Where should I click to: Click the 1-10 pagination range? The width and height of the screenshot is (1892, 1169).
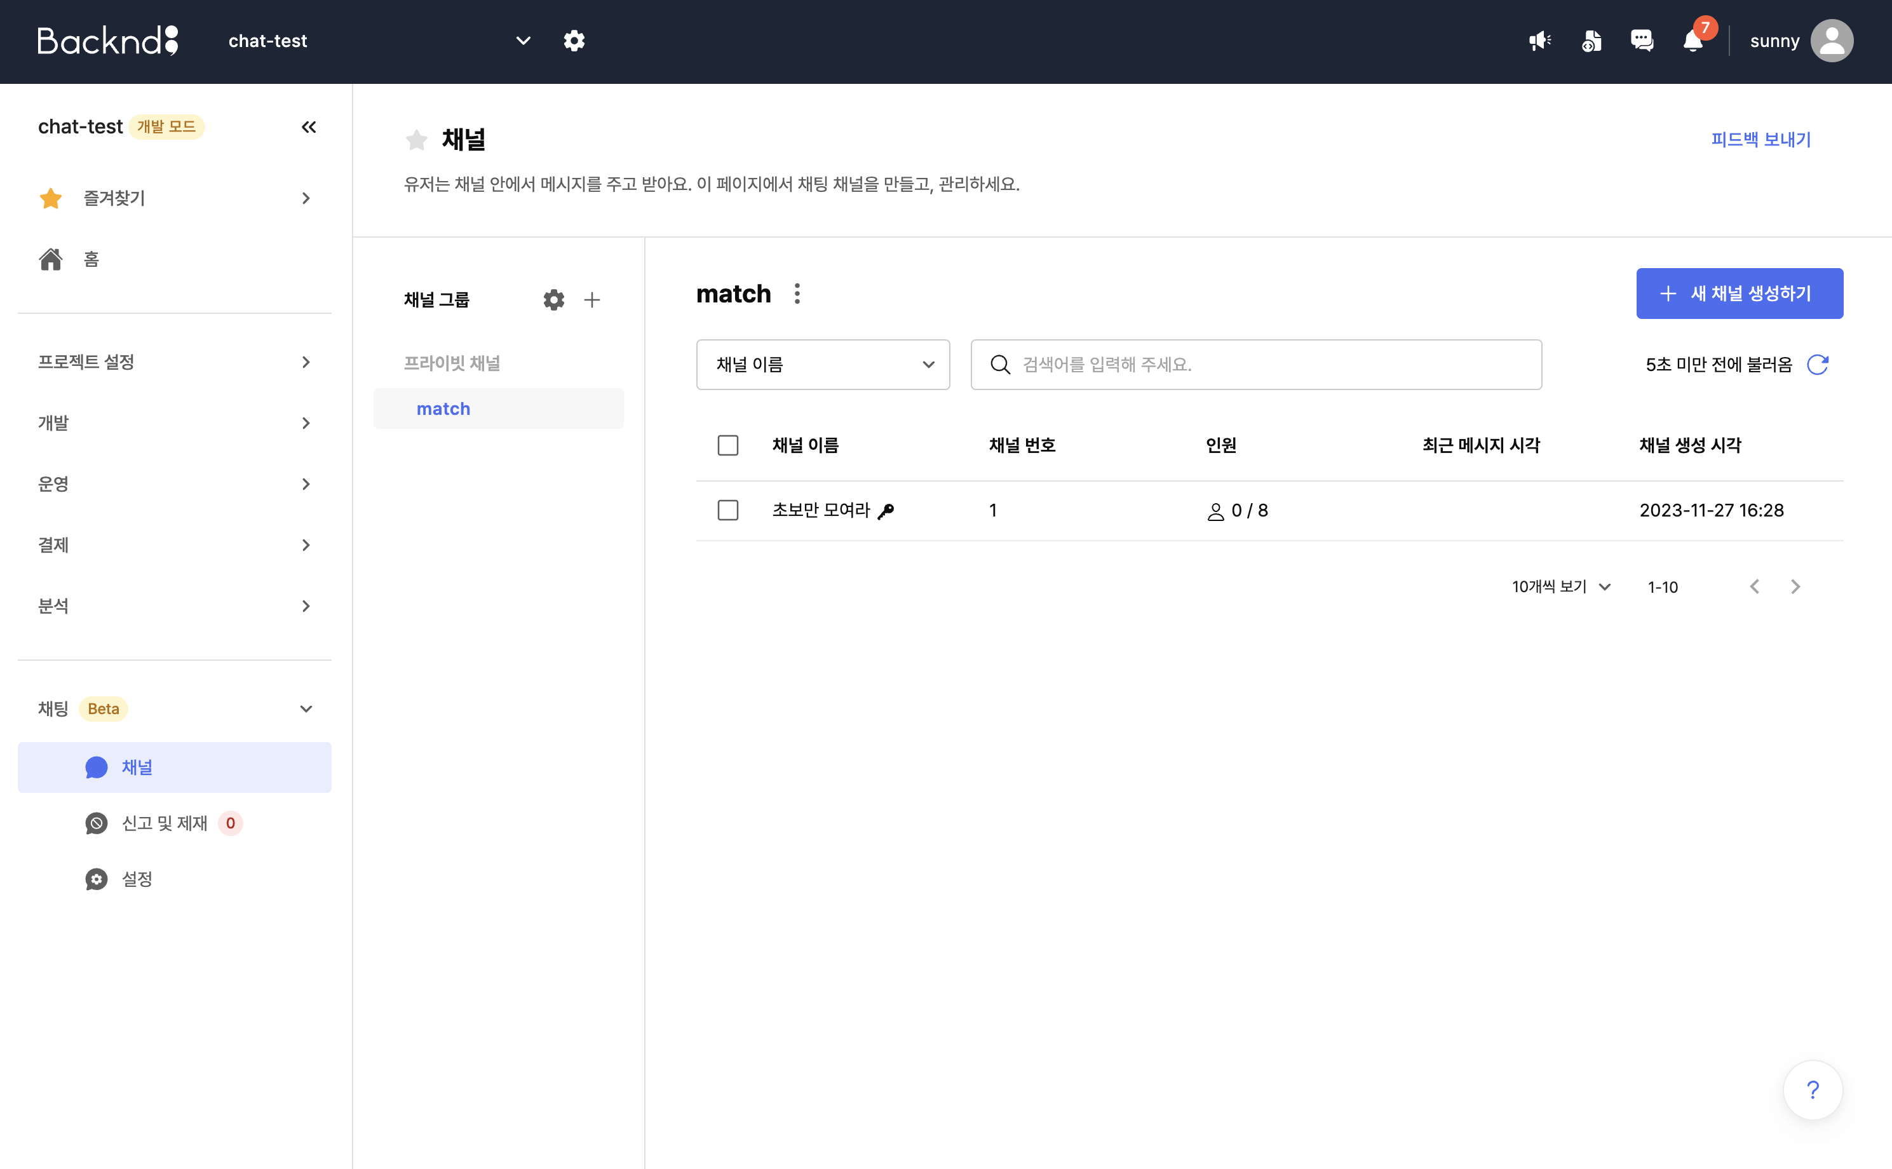click(1663, 587)
